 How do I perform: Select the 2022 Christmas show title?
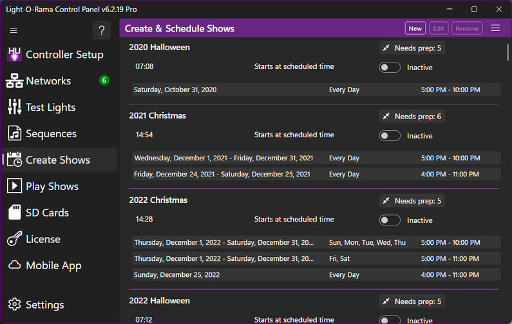click(x=158, y=200)
